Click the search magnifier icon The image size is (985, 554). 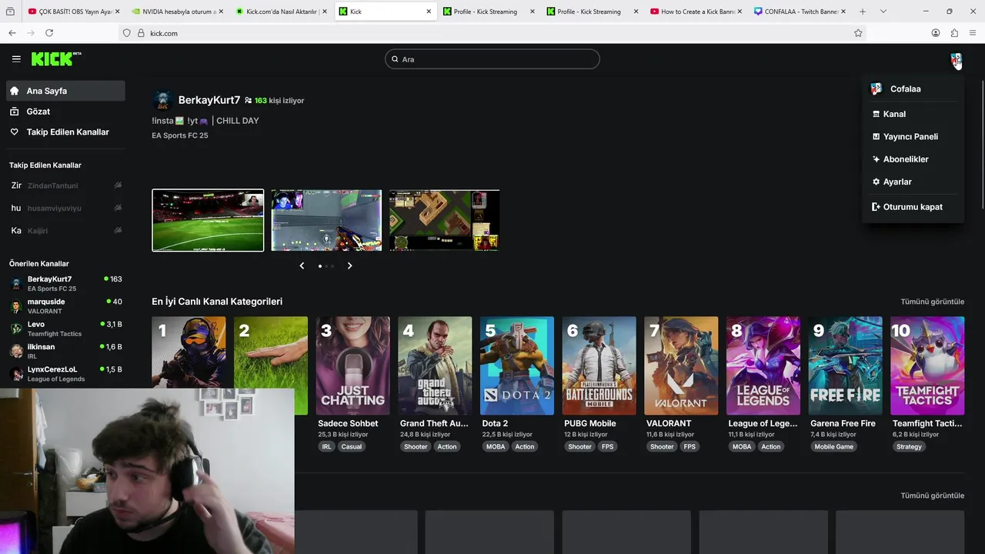pos(396,59)
